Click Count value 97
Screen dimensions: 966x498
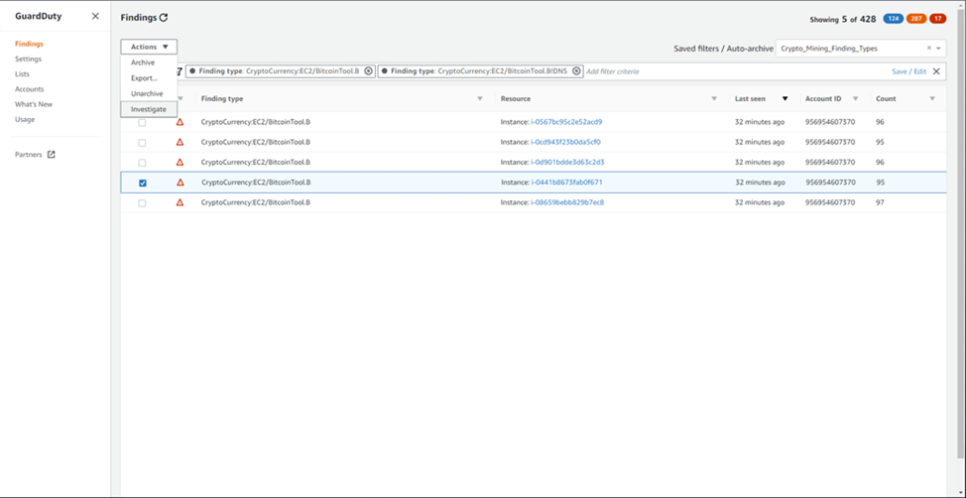880,202
